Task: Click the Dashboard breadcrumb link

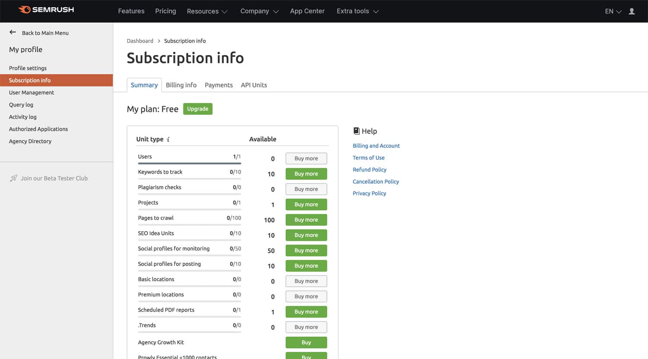Action: [x=140, y=41]
